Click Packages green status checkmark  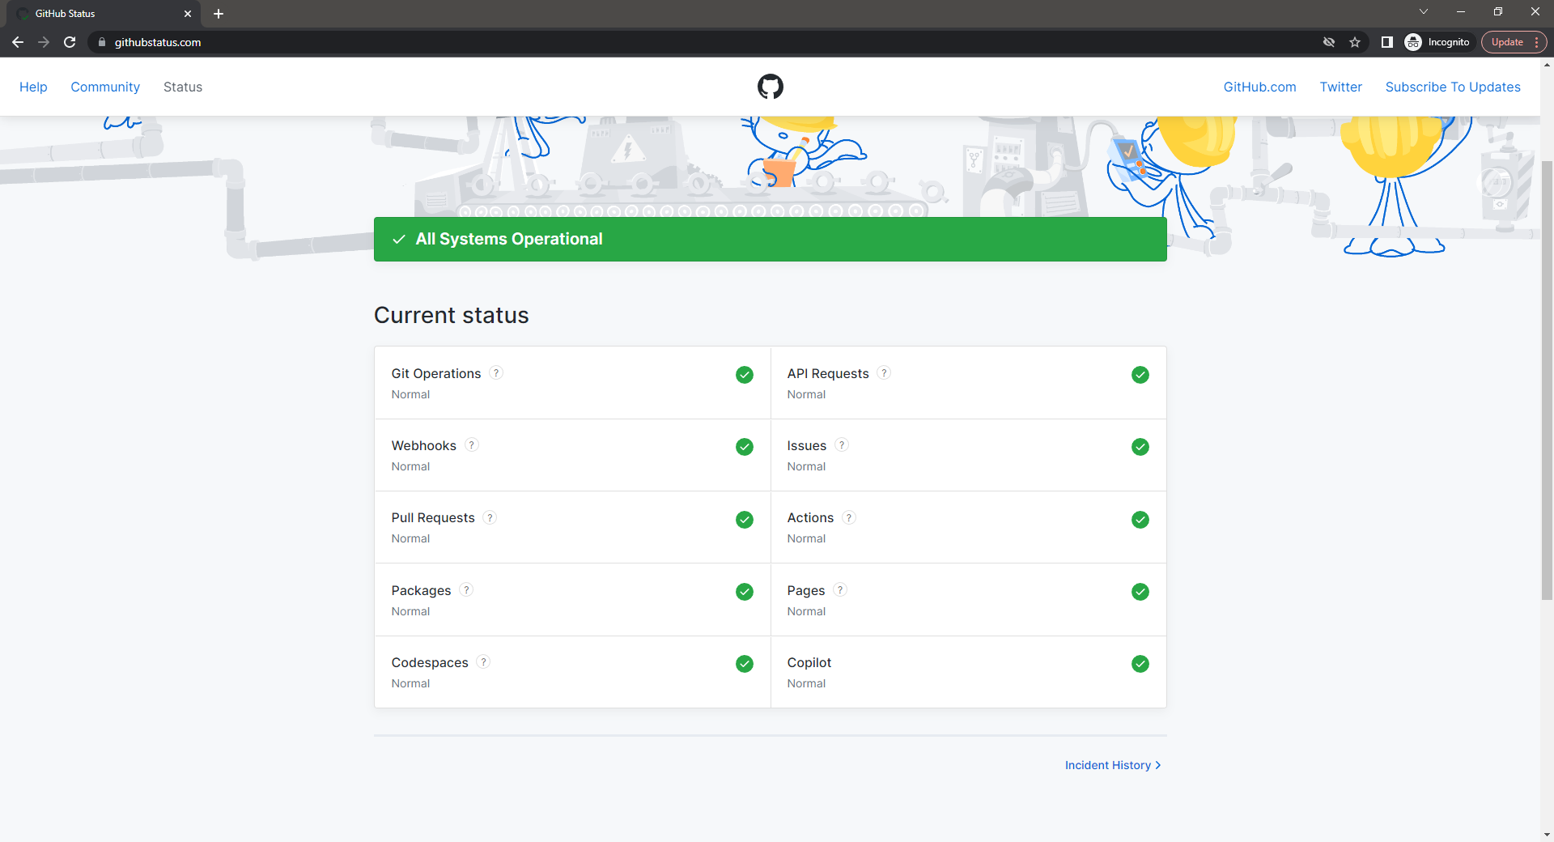[745, 592]
